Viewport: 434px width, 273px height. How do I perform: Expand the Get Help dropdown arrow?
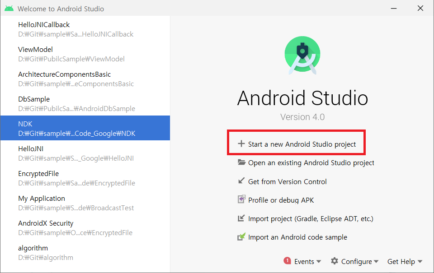[x=420, y=261]
